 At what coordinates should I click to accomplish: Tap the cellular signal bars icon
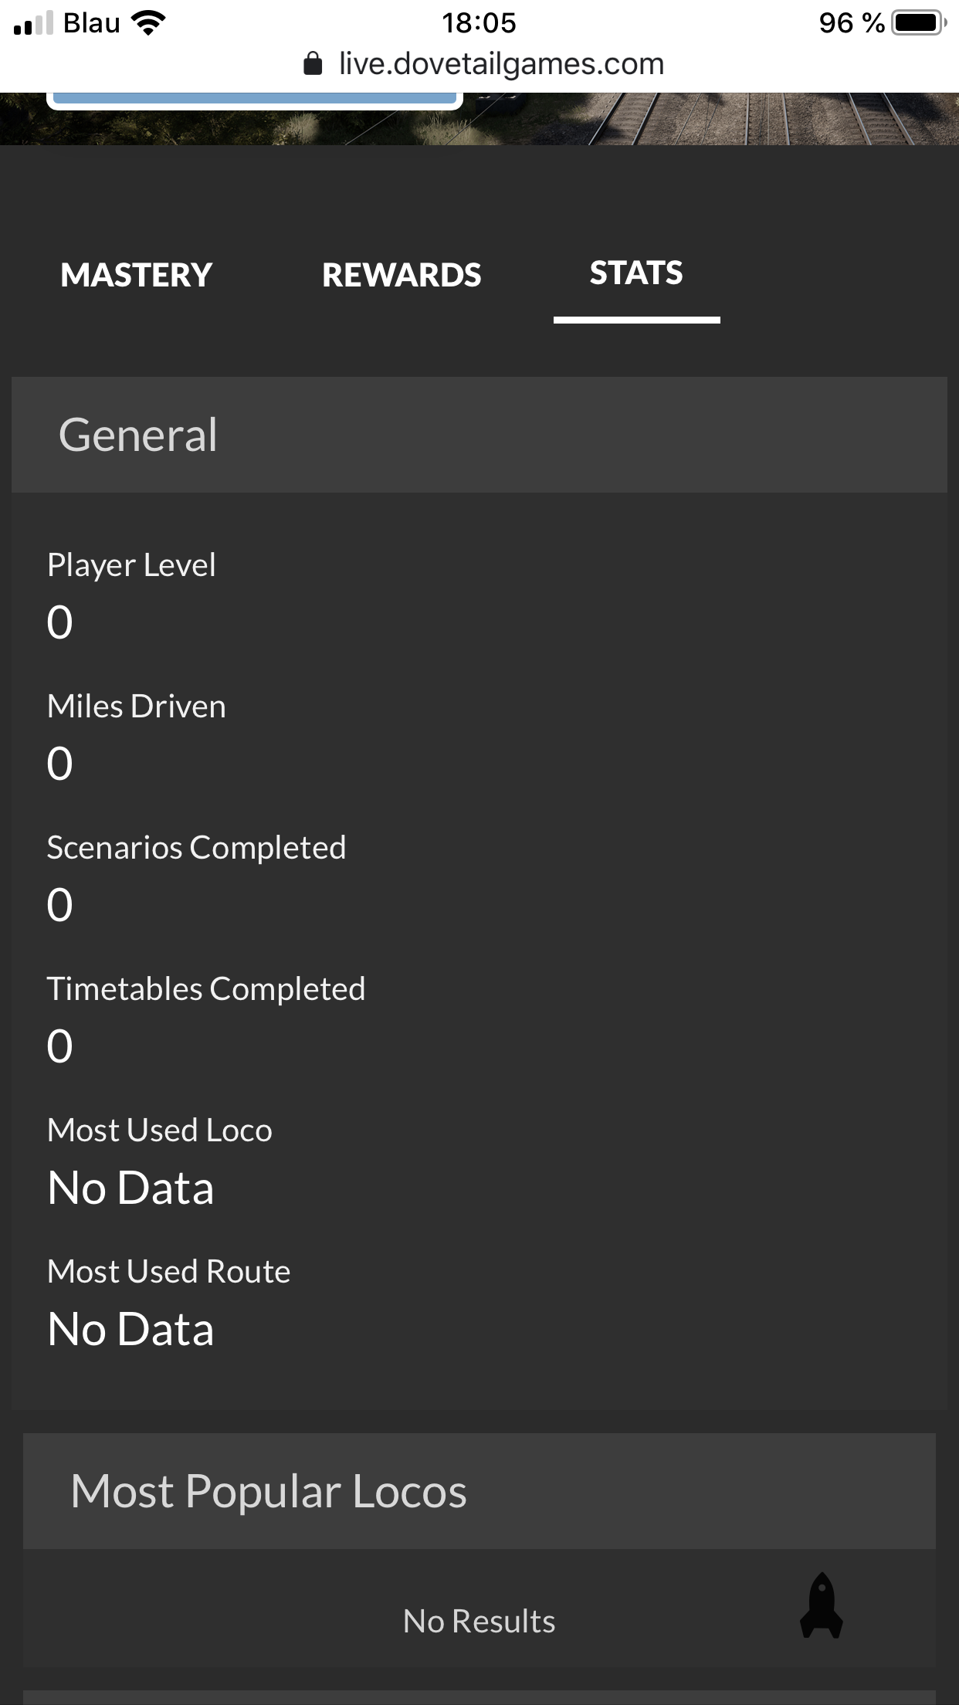pos(34,24)
